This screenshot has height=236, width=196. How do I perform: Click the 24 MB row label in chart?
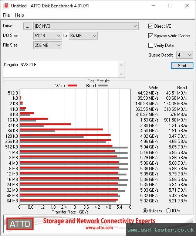click(x=12, y=185)
